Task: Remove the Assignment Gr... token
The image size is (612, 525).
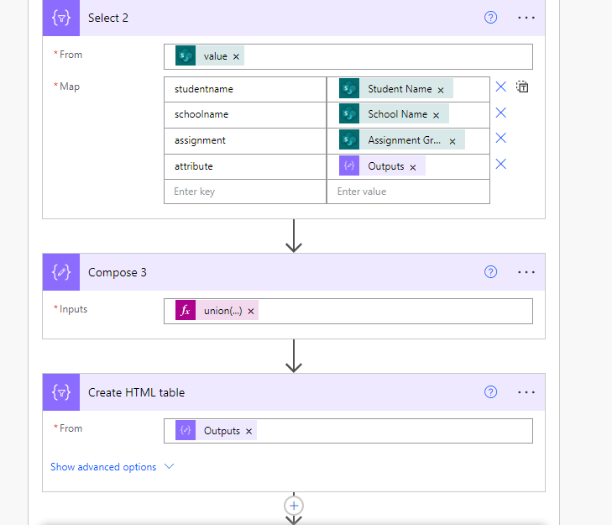Action: tap(452, 141)
